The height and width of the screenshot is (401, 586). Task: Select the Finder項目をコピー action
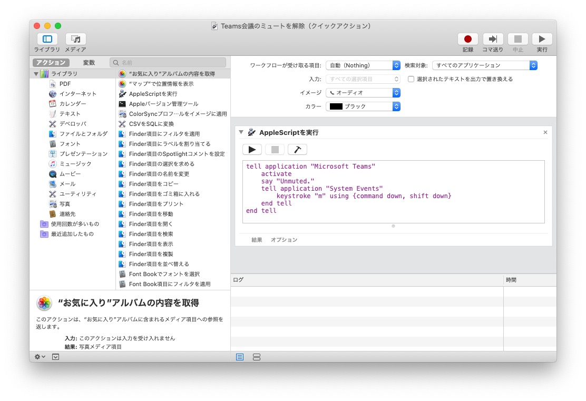[x=173, y=184]
